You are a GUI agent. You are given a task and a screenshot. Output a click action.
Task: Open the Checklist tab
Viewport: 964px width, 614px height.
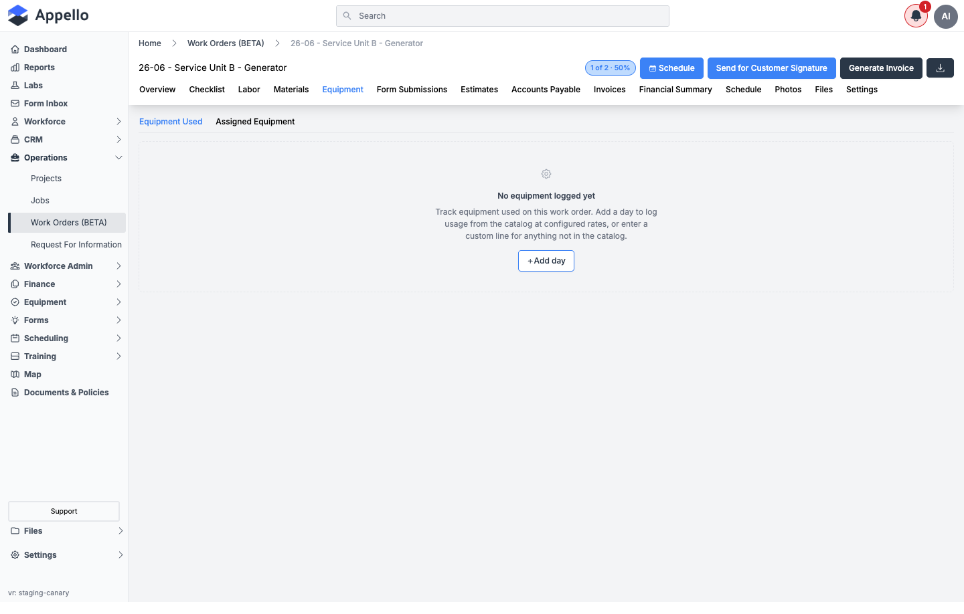click(x=207, y=90)
